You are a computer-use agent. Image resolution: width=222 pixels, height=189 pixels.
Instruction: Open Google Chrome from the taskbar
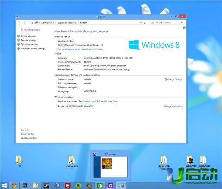(14, 185)
